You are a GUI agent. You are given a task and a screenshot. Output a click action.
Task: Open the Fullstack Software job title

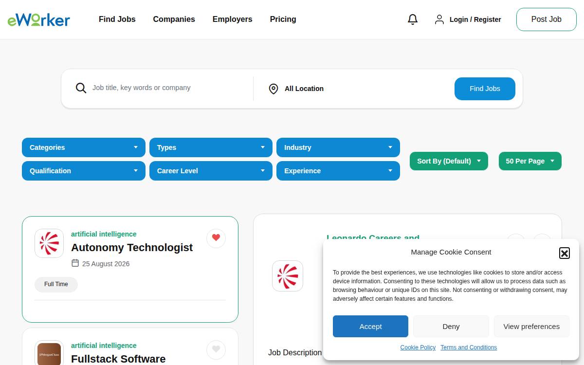118,359
